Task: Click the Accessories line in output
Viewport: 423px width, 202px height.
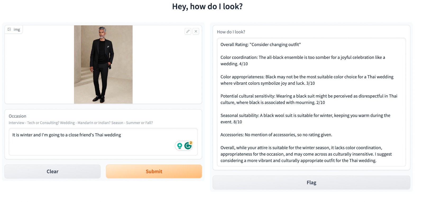Action: (x=276, y=135)
